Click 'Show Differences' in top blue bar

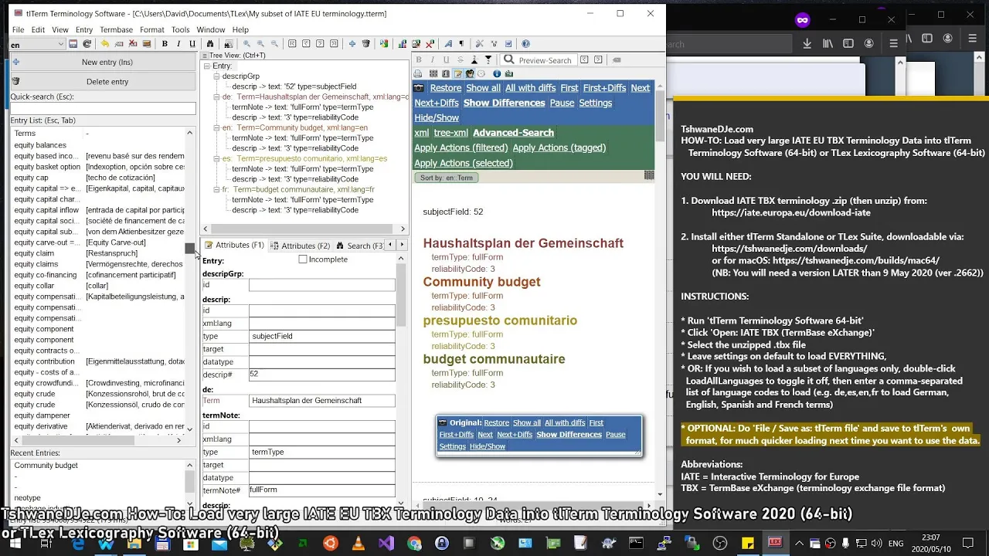coord(504,103)
